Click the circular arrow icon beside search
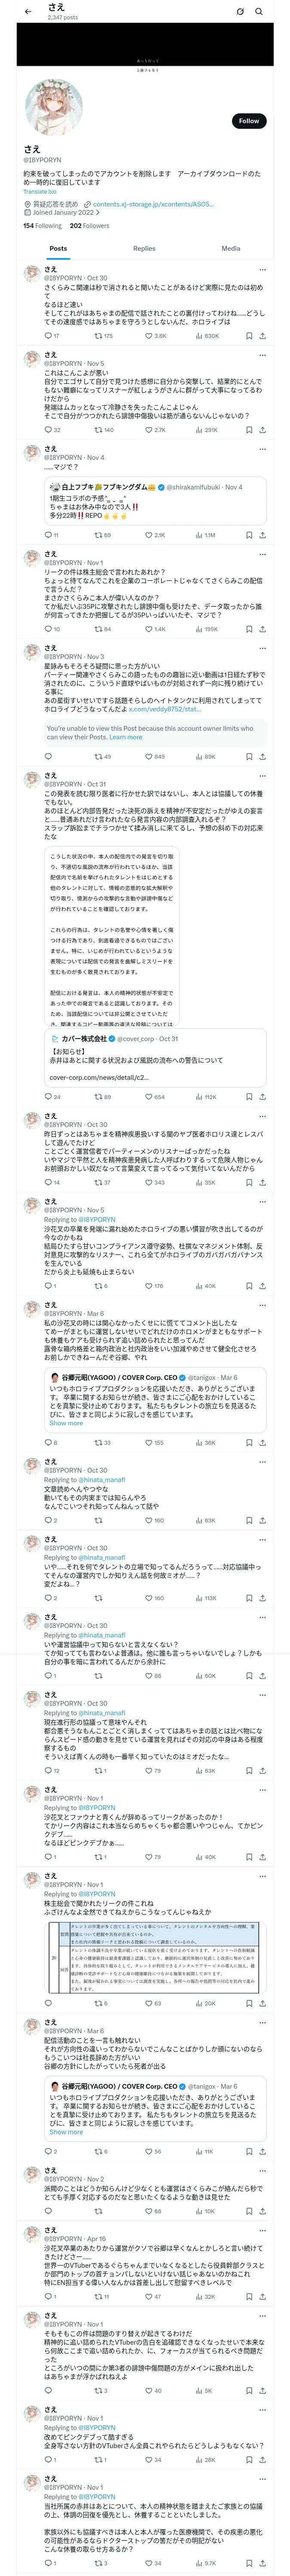This screenshot has width=290, height=2576. click(240, 12)
